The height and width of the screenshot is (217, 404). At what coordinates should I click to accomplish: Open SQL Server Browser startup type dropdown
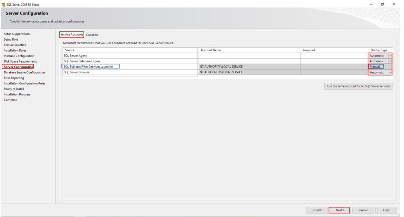[x=390, y=72]
